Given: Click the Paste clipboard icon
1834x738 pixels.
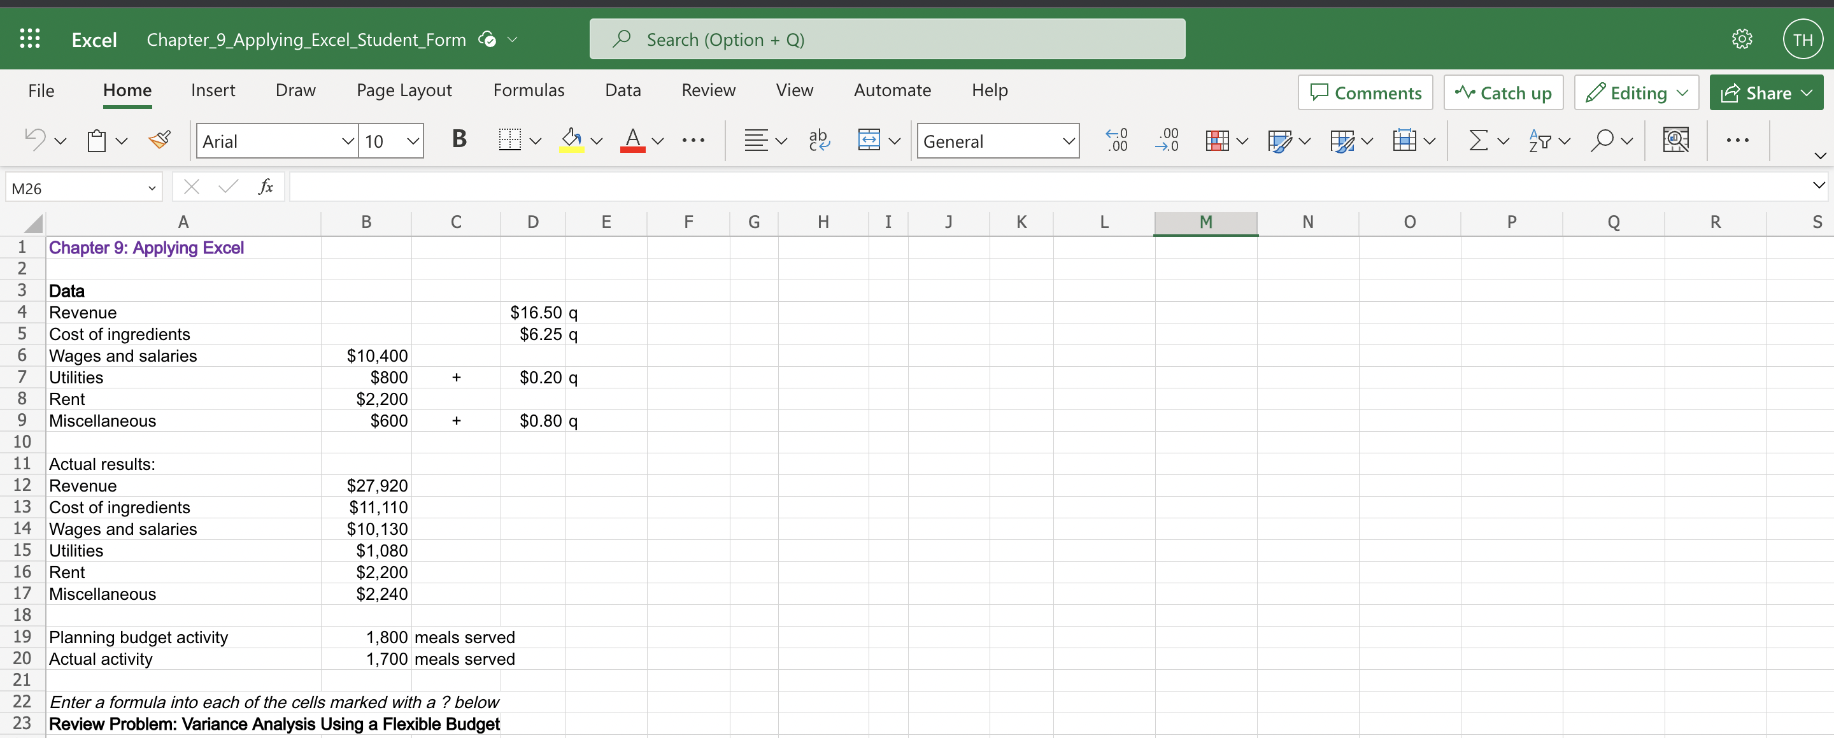Looking at the screenshot, I should tap(97, 140).
